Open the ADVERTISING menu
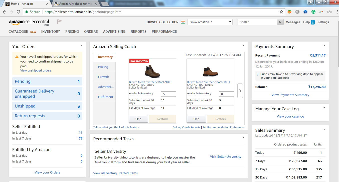This screenshot has height=182, width=339. pyautogui.click(x=114, y=31)
